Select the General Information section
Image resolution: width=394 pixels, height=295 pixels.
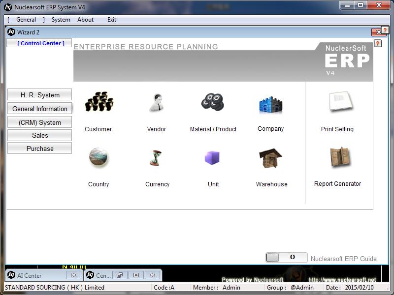coord(40,109)
